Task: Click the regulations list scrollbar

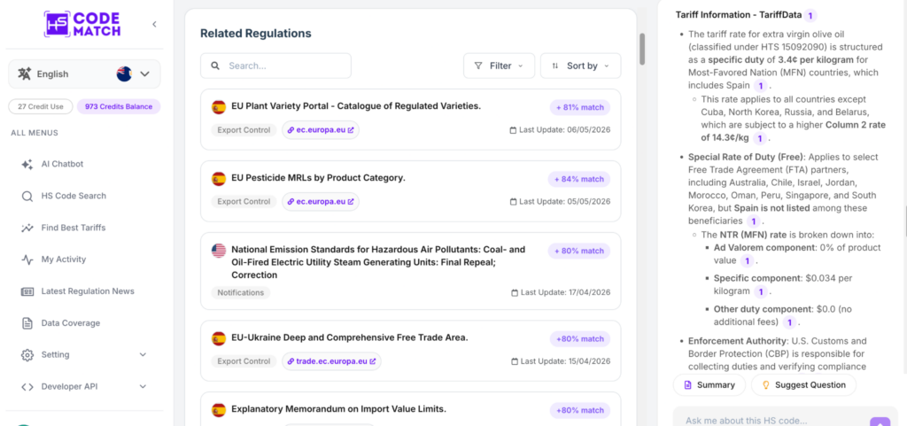Action: click(x=642, y=49)
